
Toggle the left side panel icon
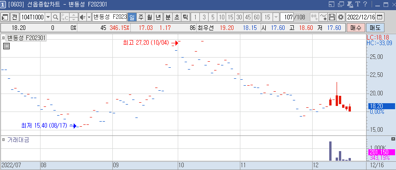click(x=5, y=17)
